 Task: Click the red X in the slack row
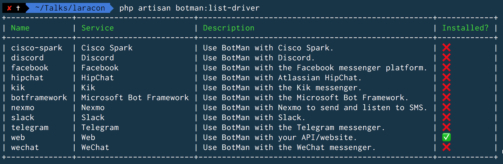[x=446, y=117]
